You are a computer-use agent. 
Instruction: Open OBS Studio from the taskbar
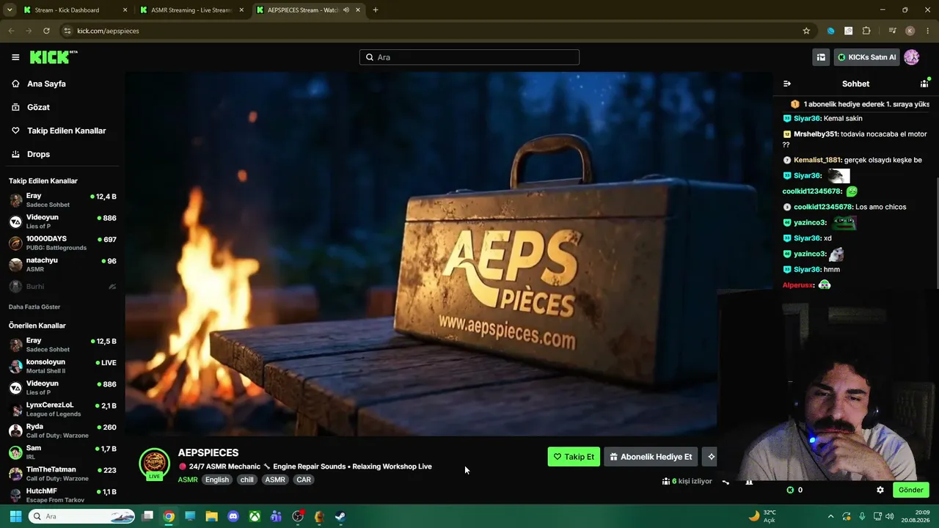298,516
